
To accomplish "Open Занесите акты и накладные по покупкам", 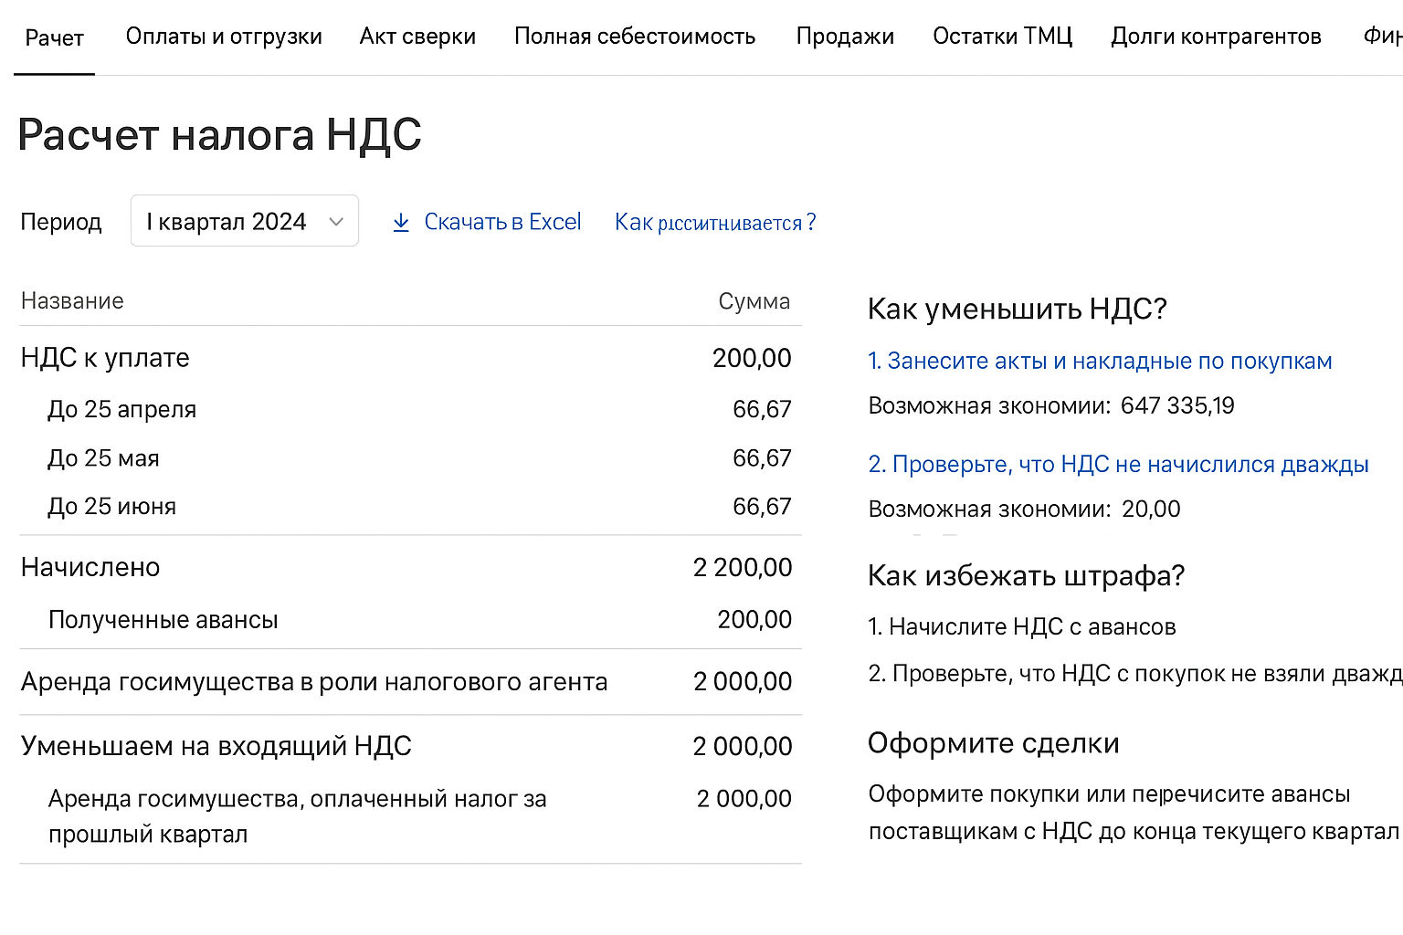I will [x=1100, y=361].
